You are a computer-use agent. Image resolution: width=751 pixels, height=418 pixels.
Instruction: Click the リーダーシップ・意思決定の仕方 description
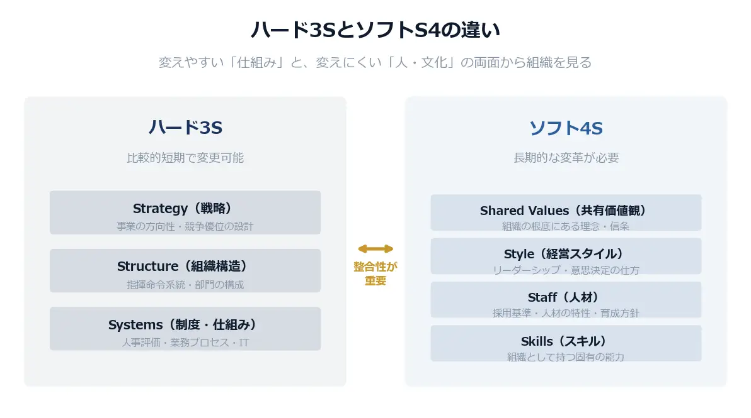(x=566, y=270)
